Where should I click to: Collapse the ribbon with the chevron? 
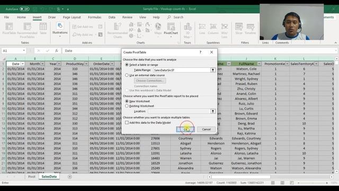(x=335, y=42)
